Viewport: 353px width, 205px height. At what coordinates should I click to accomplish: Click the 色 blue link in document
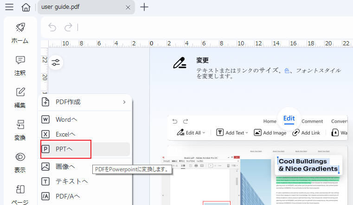click(287, 70)
